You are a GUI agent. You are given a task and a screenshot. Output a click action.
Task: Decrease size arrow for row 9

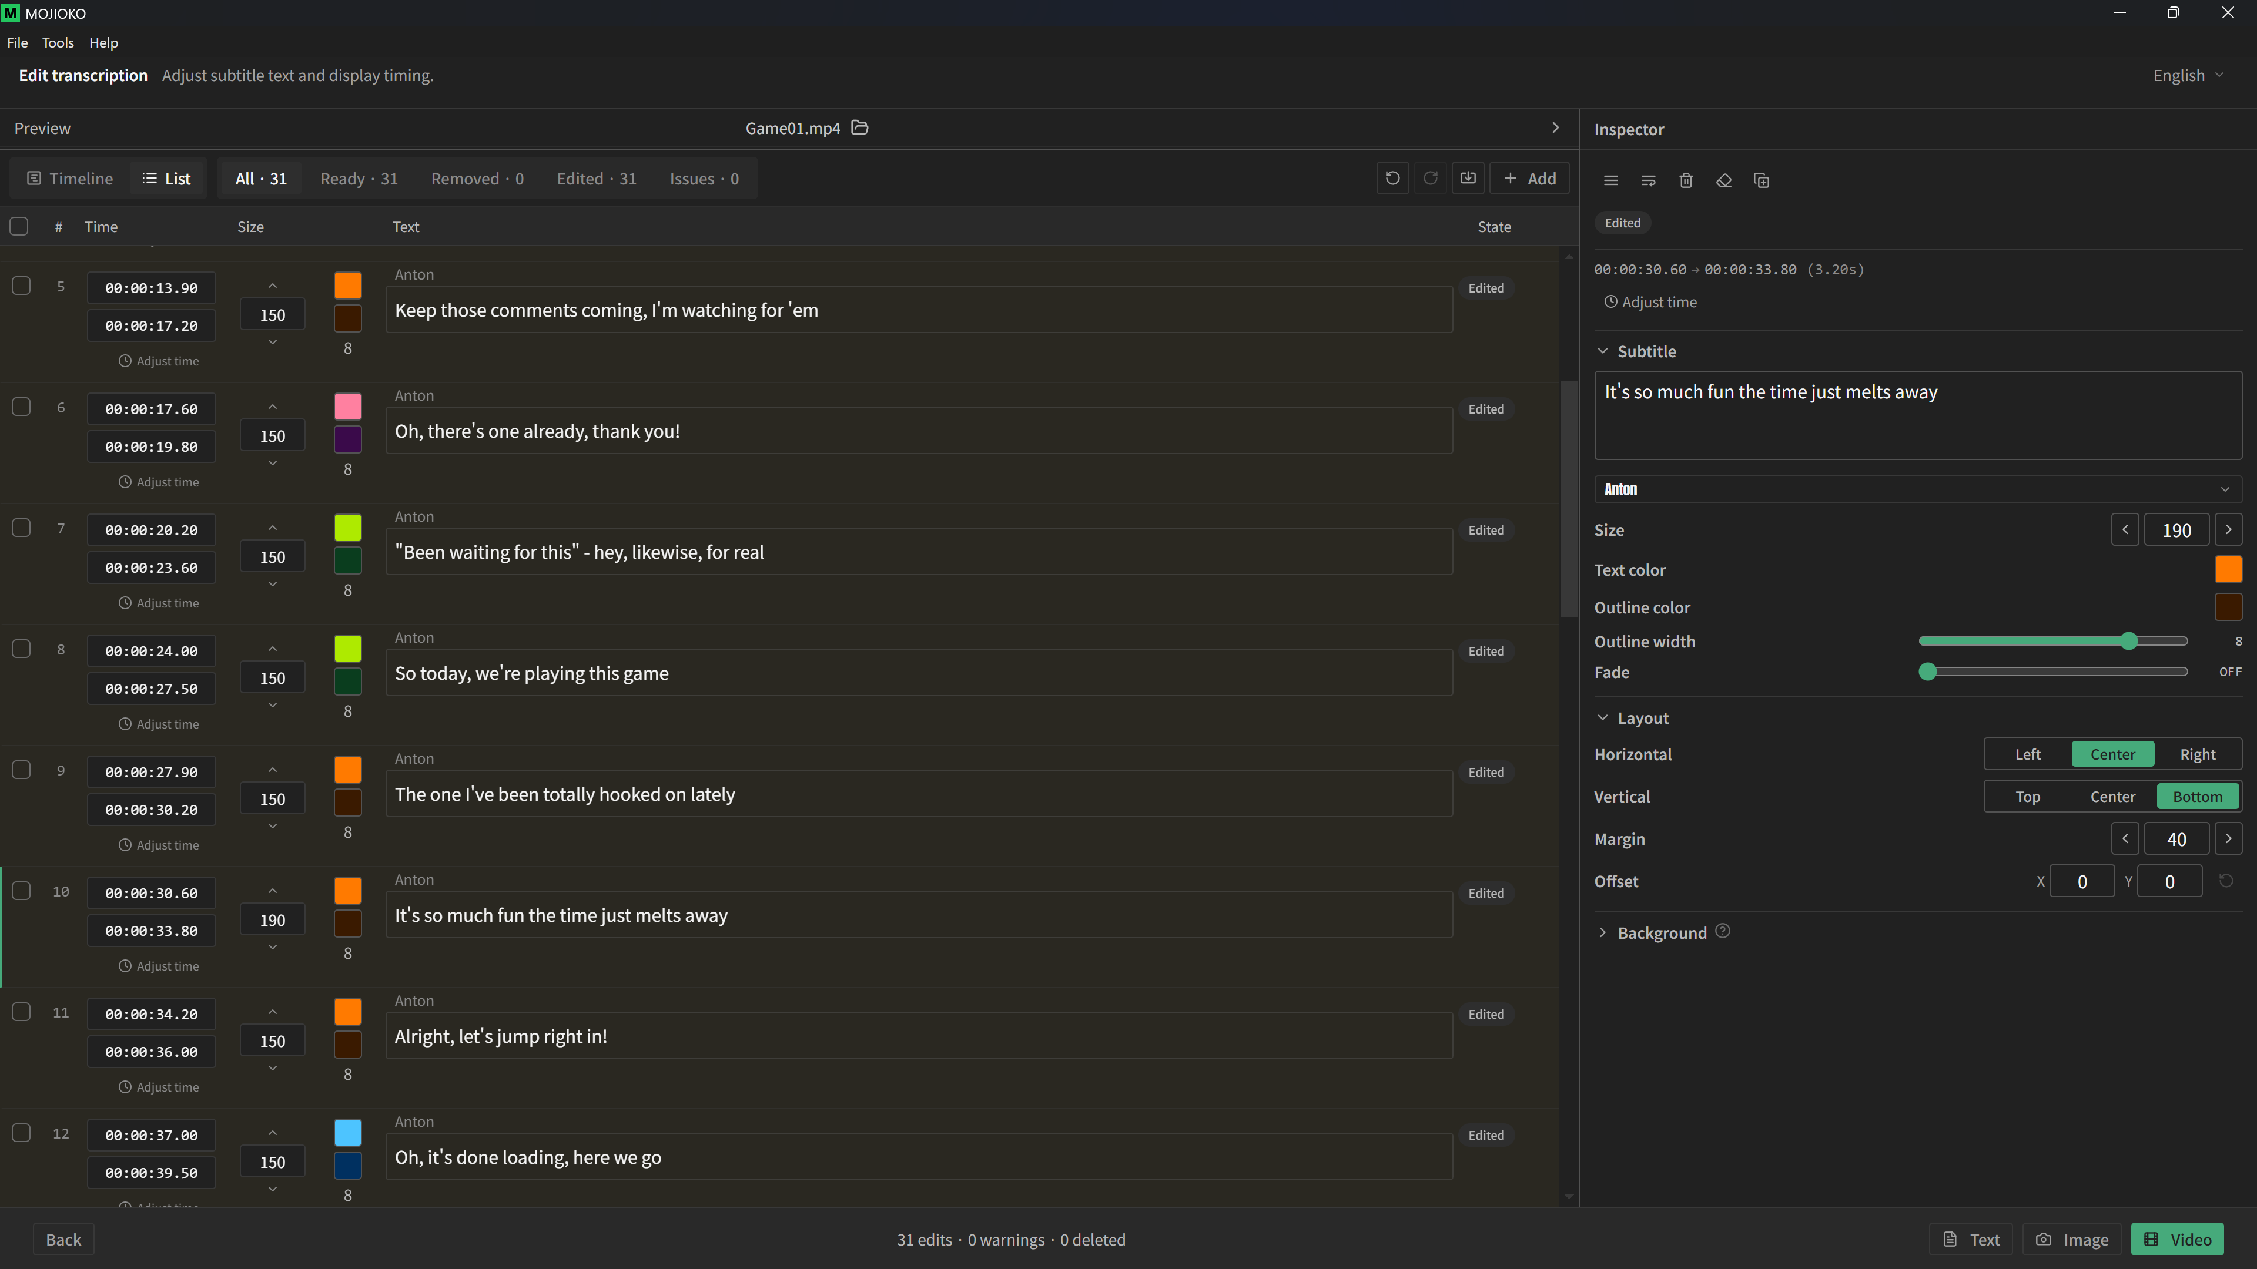pyautogui.click(x=273, y=826)
